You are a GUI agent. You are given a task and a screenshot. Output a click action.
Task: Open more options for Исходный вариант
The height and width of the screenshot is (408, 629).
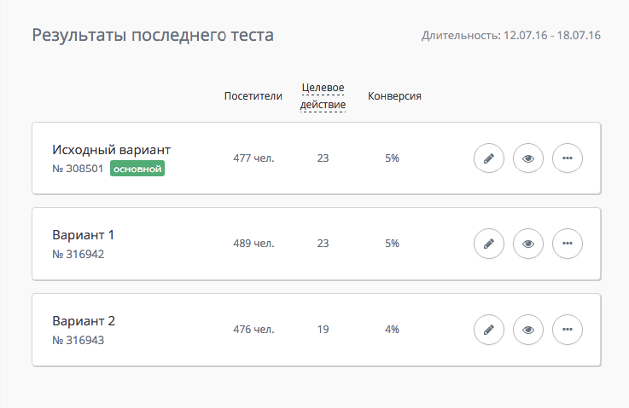(568, 158)
